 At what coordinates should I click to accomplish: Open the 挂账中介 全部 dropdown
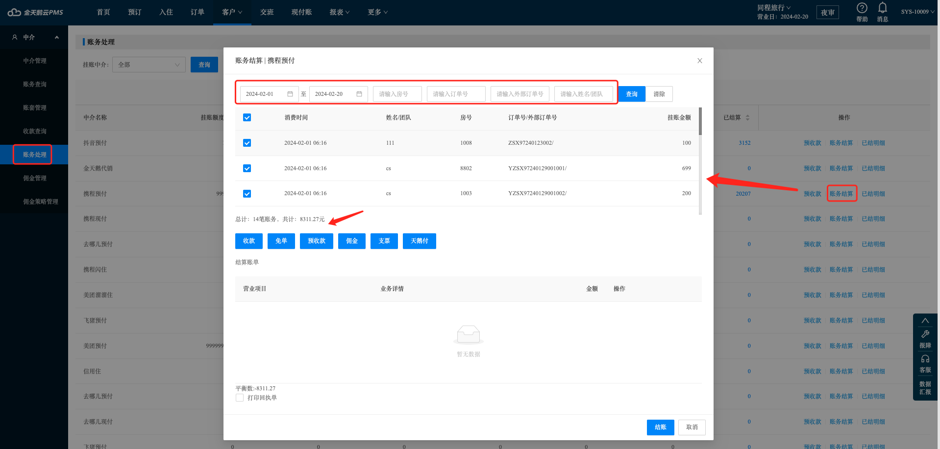[149, 65]
